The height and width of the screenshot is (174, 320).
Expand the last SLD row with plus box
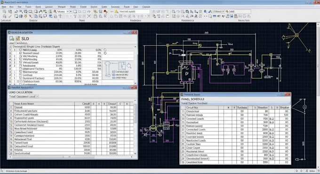(x=18, y=82)
